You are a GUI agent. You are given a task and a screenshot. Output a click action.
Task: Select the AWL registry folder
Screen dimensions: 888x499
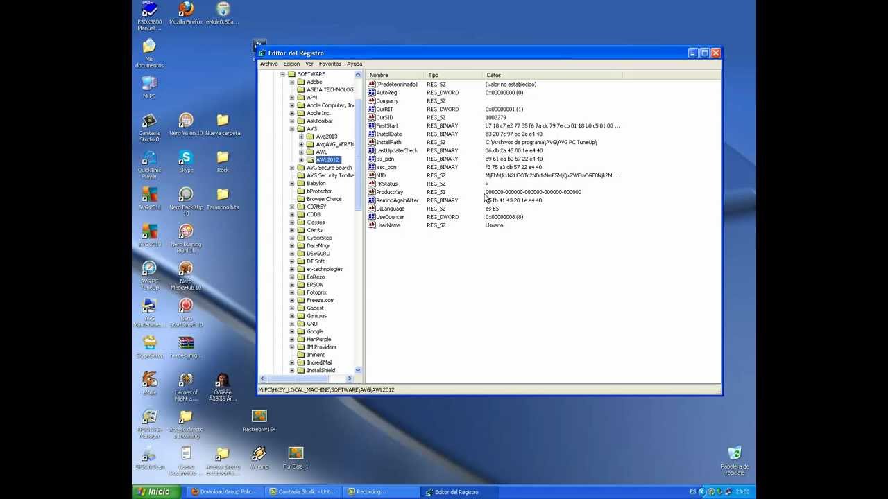[321, 152]
